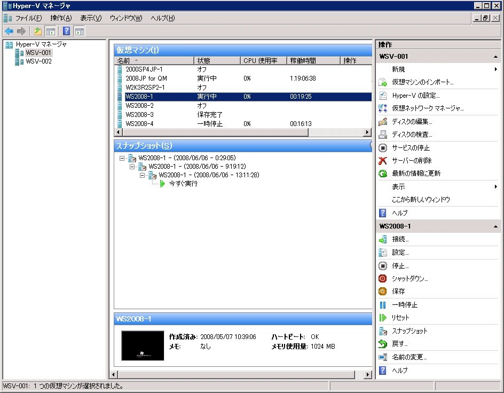Open the 操作(A) menu
This screenshot has width=504, height=393.
click(61, 18)
